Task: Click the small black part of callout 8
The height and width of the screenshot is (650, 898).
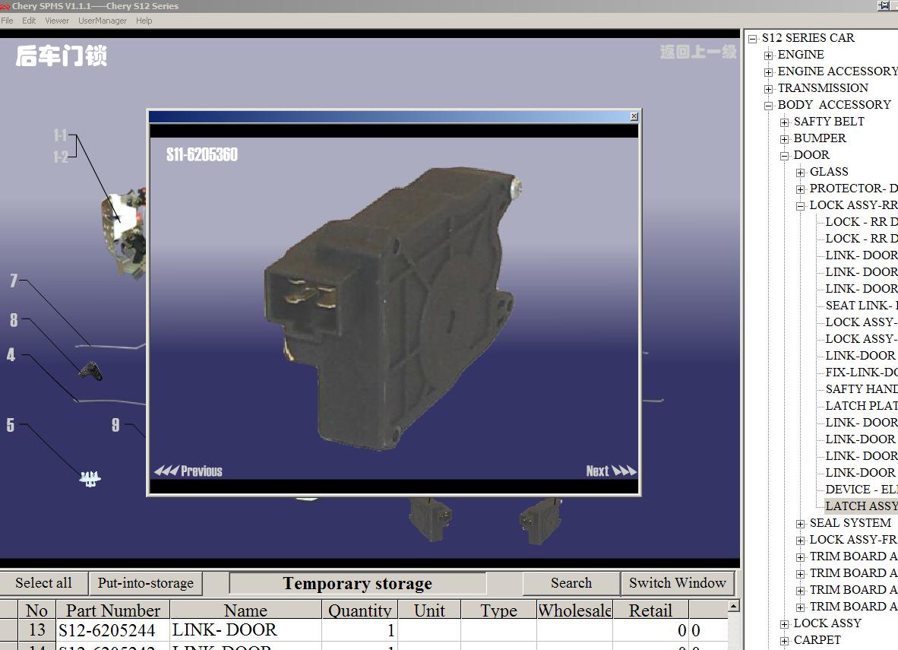Action: (x=90, y=372)
